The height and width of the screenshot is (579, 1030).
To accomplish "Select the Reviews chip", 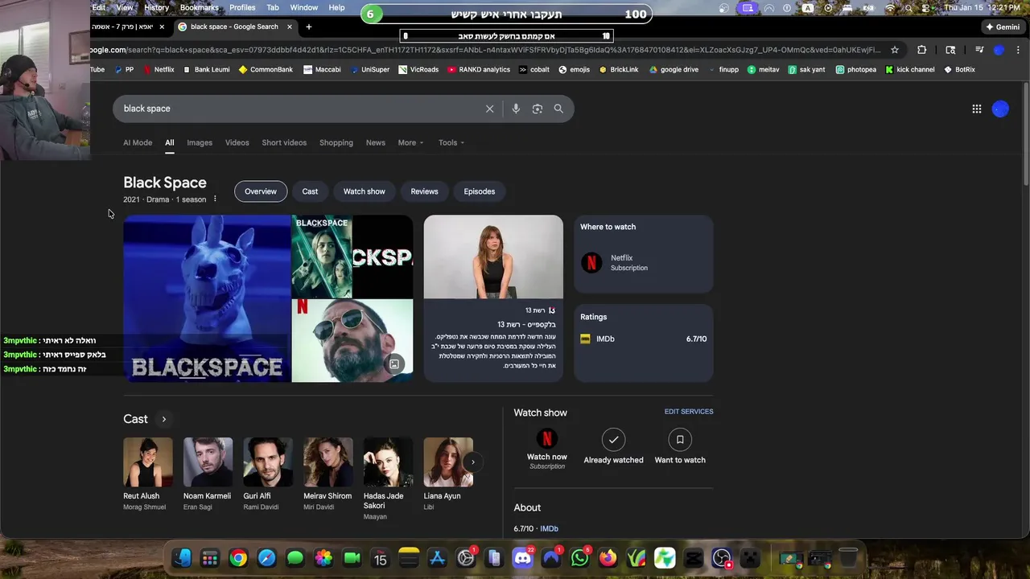I will [424, 191].
